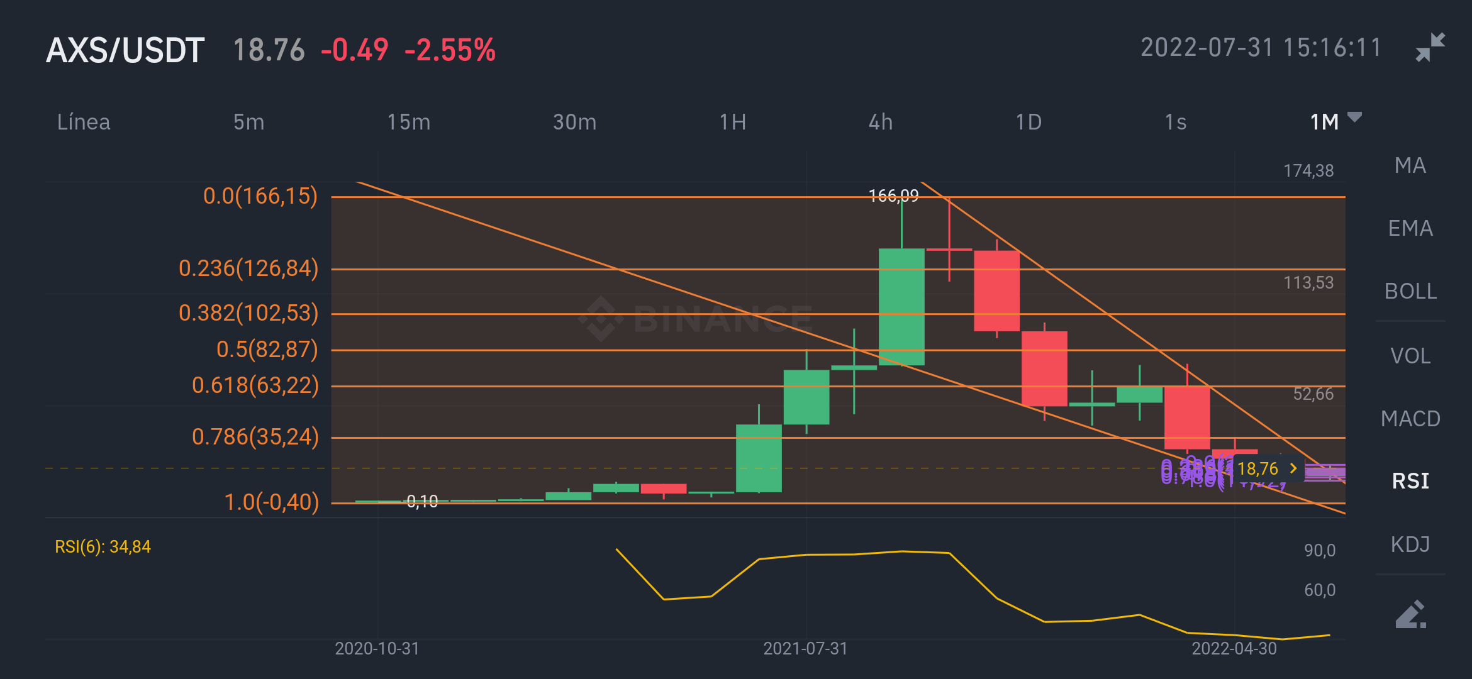
Task: Disable the active RSI indicator
Action: click(x=1410, y=482)
